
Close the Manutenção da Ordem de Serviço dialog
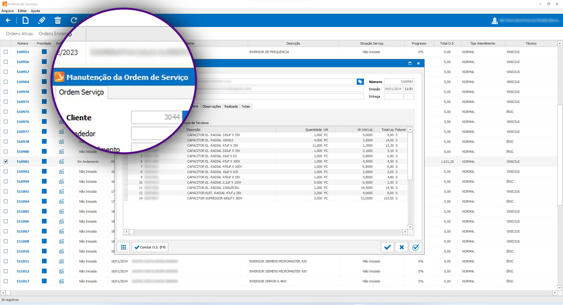(x=418, y=63)
